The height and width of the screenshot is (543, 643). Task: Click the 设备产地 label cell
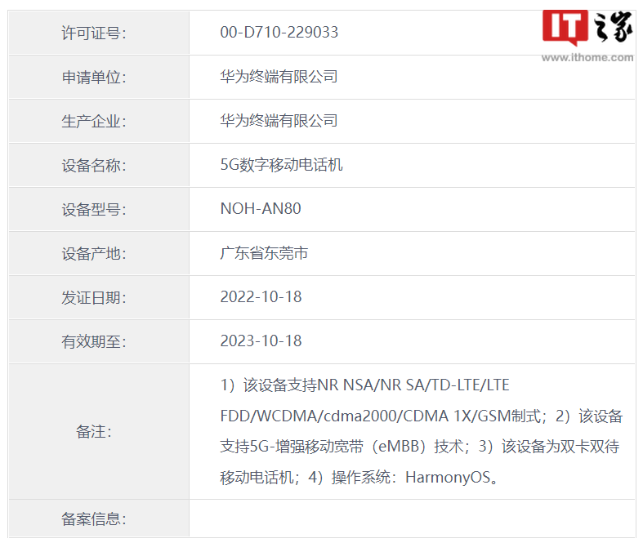(x=94, y=254)
